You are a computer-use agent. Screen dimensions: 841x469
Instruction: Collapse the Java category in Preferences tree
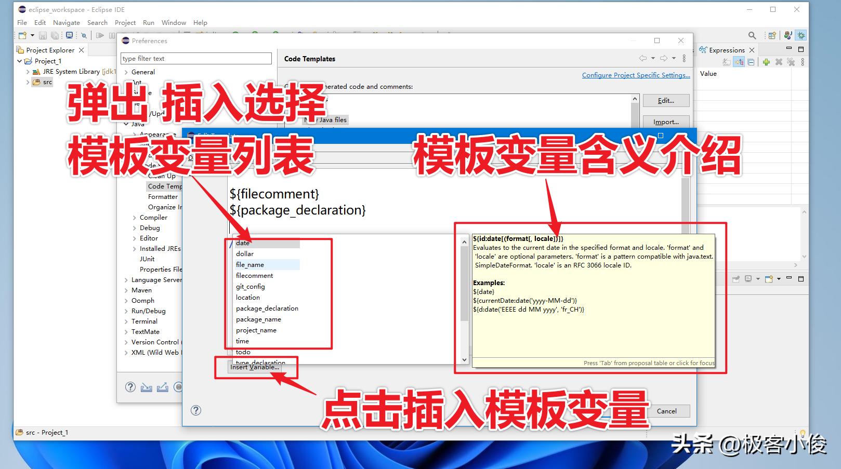[126, 124]
